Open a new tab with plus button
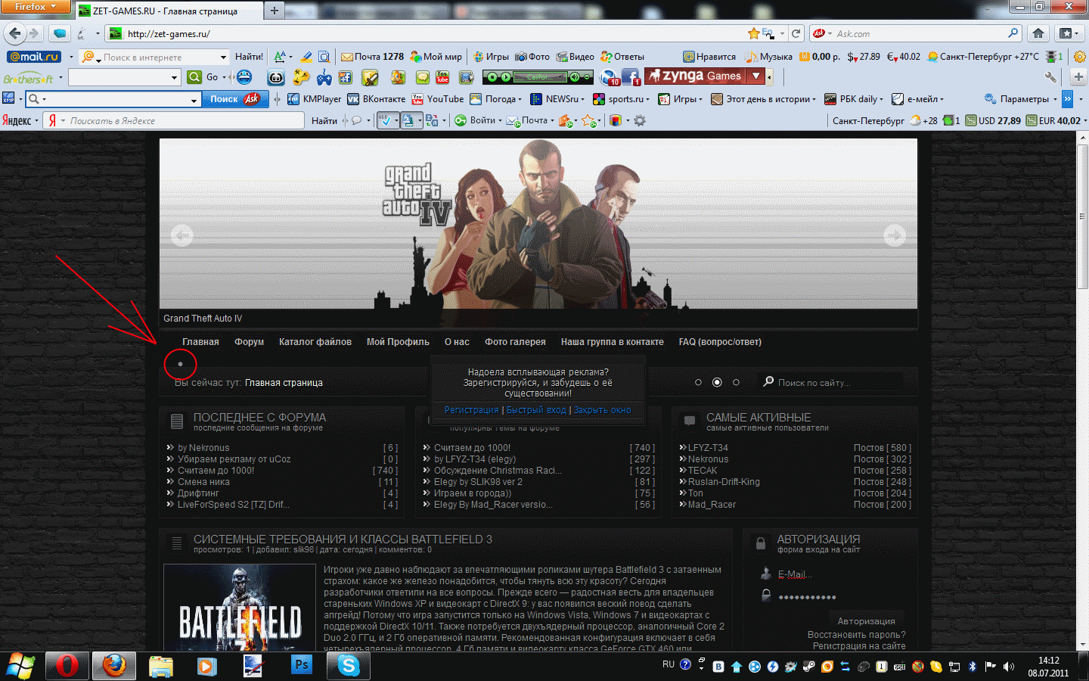The height and width of the screenshot is (681, 1089). pyautogui.click(x=275, y=11)
